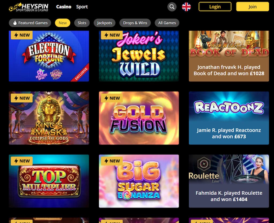Open Big Sugar Bonanza game tile

click(139, 181)
